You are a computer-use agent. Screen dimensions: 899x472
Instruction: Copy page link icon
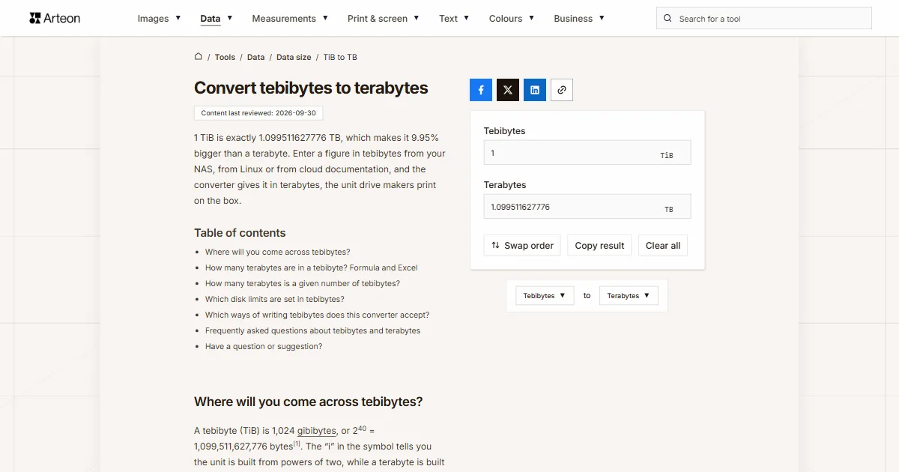pos(562,90)
